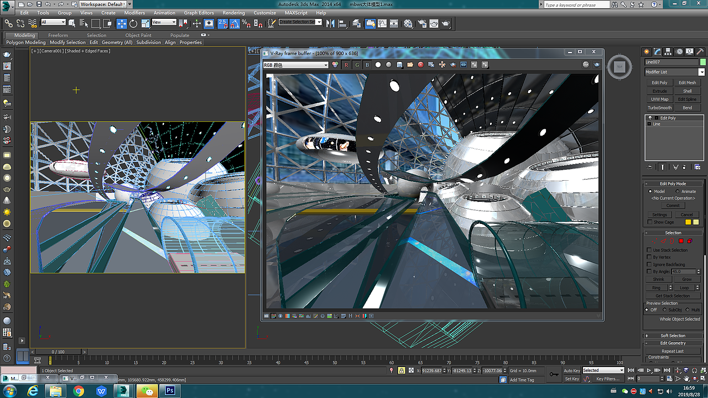Open the RGB color channel dropdown in V-Ray buffer
The width and height of the screenshot is (708, 398).
coord(296,65)
